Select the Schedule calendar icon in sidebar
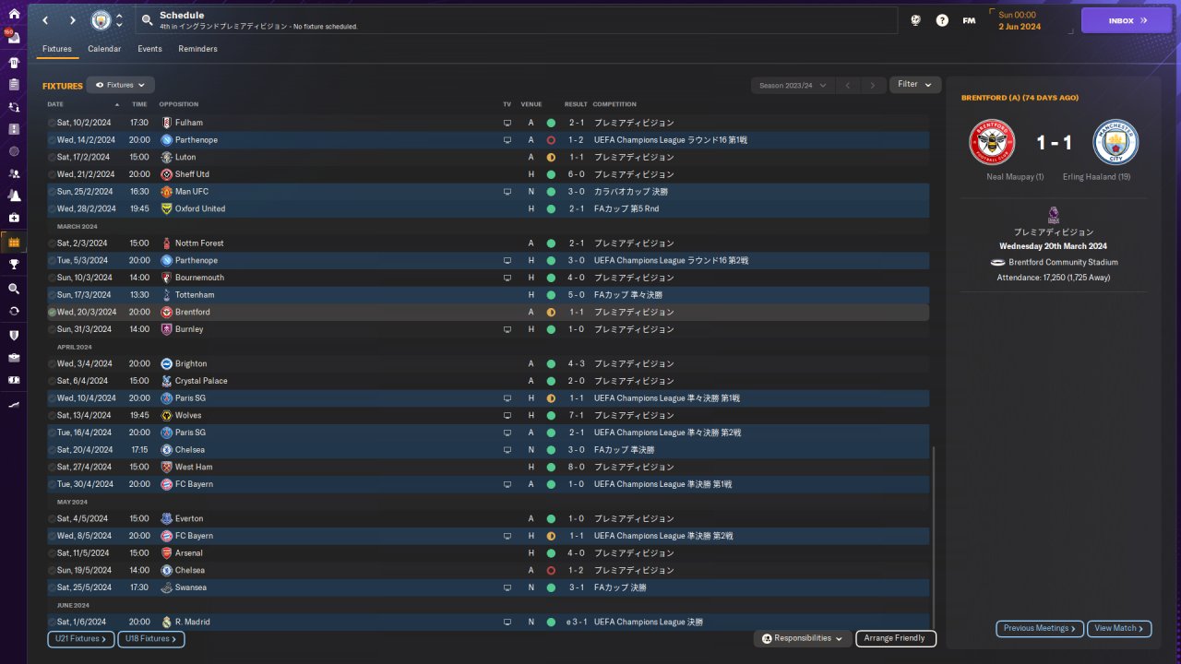The image size is (1181, 664). click(14, 242)
